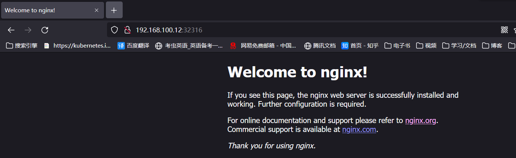Click the 知乎 blue favicon
516x158 pixels.
pyautogui.click(x=345, y=46)
